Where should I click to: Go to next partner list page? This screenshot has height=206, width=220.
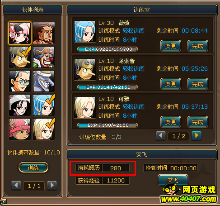click(x=52, y=185)
